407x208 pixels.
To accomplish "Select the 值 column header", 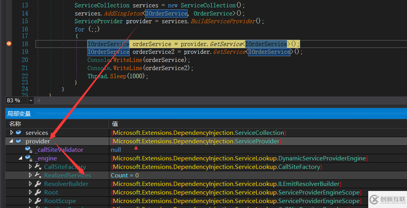I will 115,124.
